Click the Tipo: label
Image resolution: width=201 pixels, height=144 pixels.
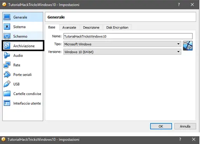[x=58, y=44]
